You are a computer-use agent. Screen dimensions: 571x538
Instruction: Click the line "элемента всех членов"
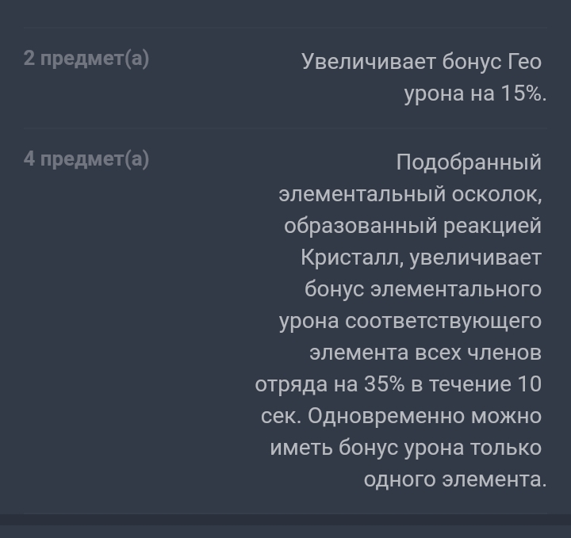pyautogui.click(x=425, y=353)
